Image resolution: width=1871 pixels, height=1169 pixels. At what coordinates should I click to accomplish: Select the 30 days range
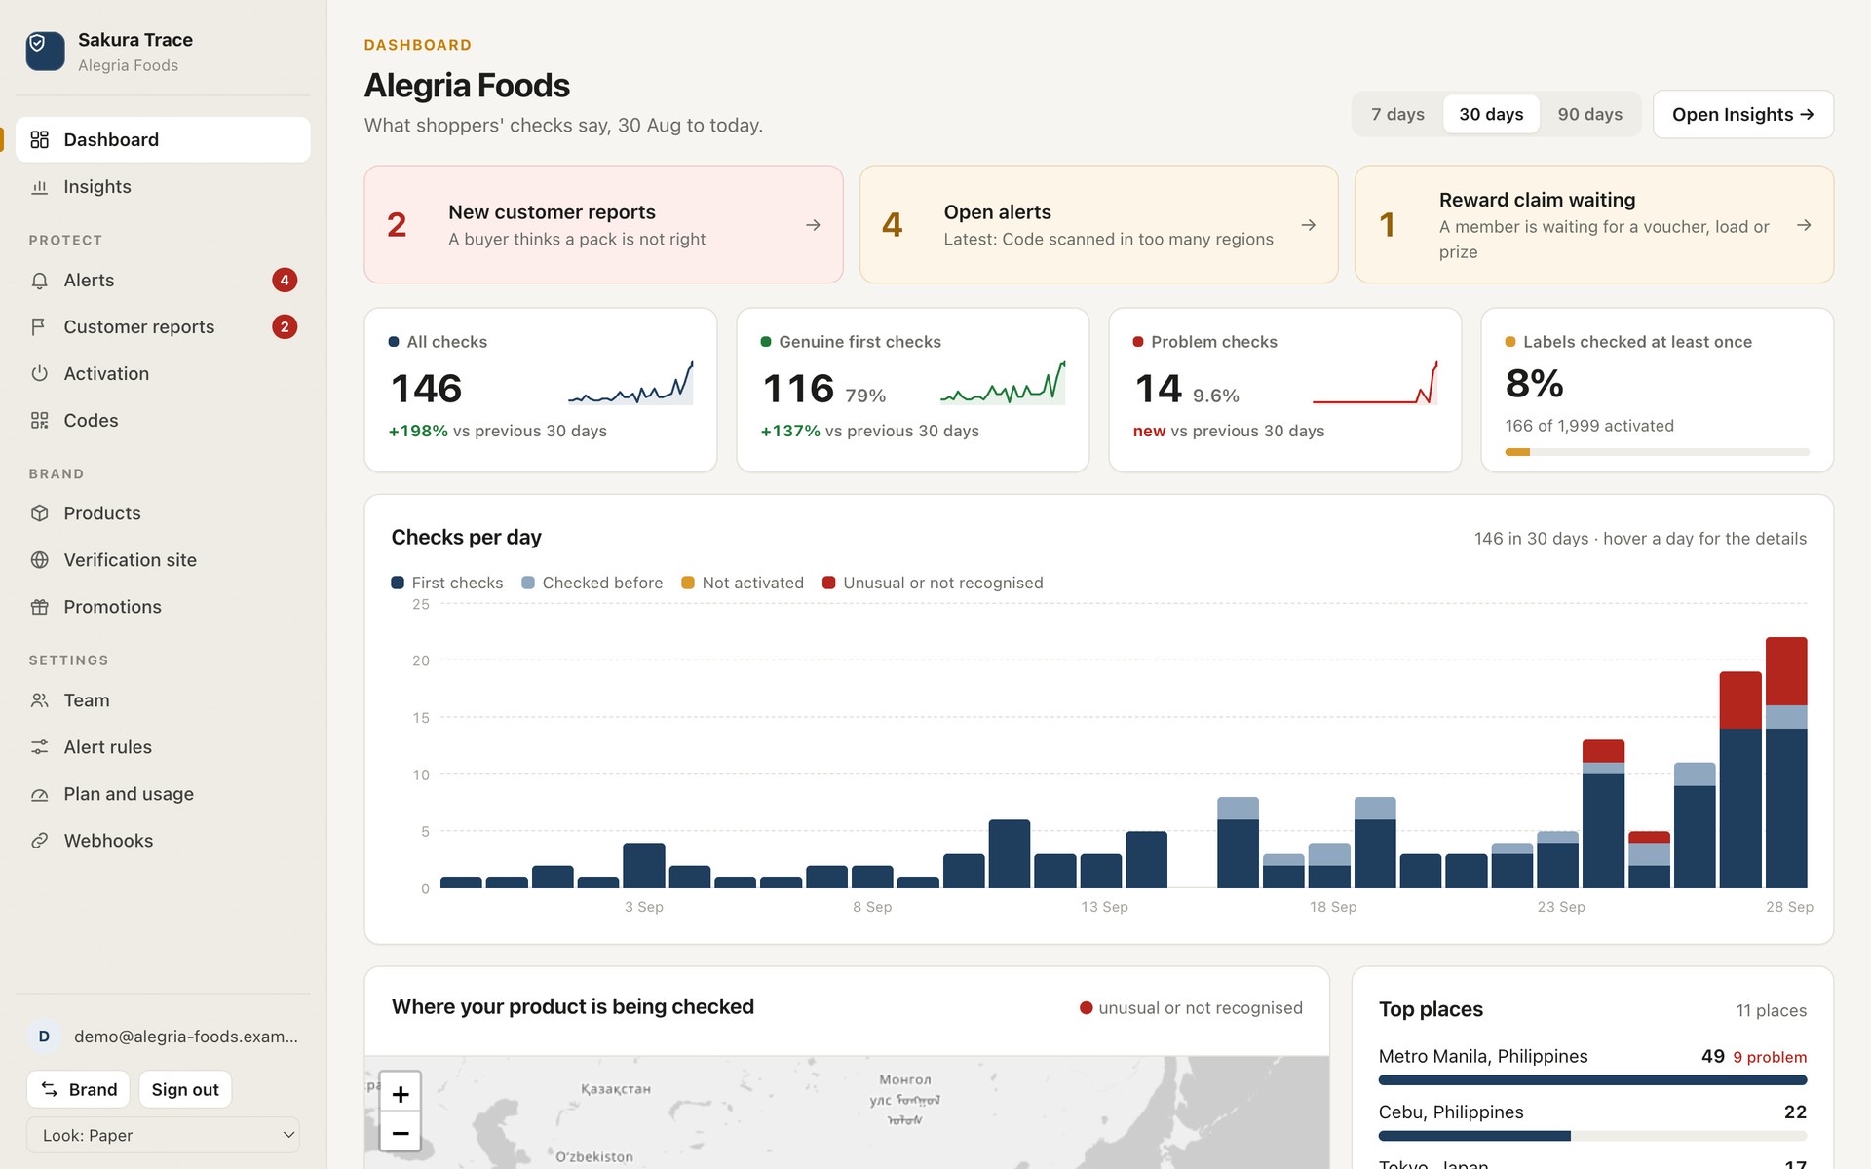click(1491, 114)
